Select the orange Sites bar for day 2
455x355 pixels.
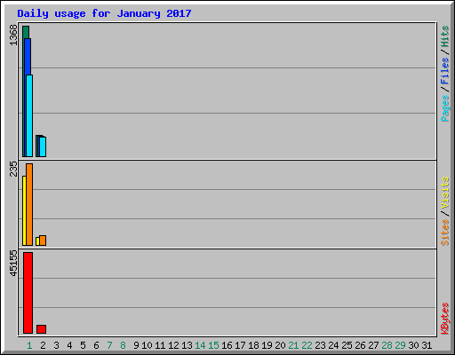43,241
